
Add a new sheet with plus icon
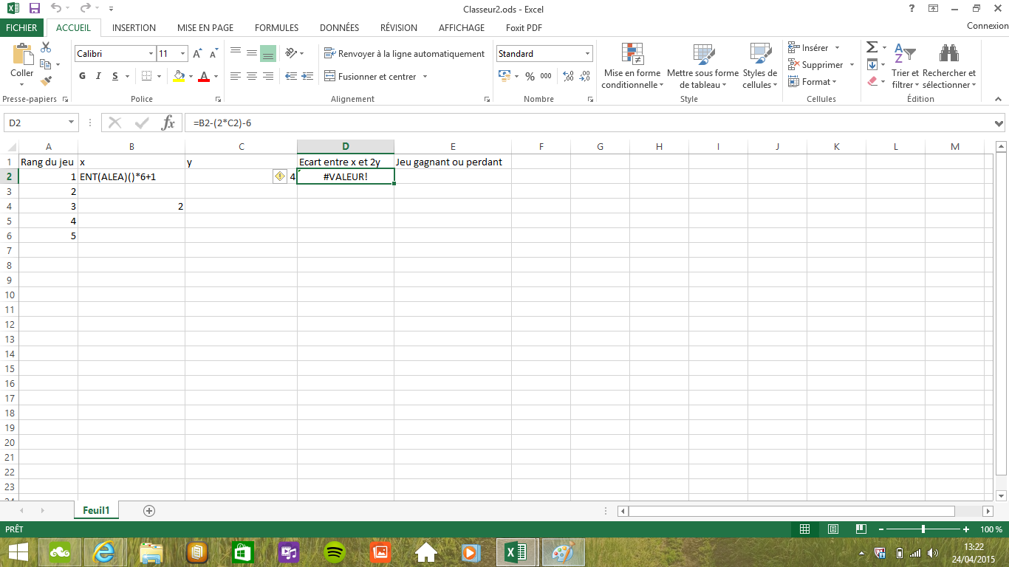click(x=149, y=510)
